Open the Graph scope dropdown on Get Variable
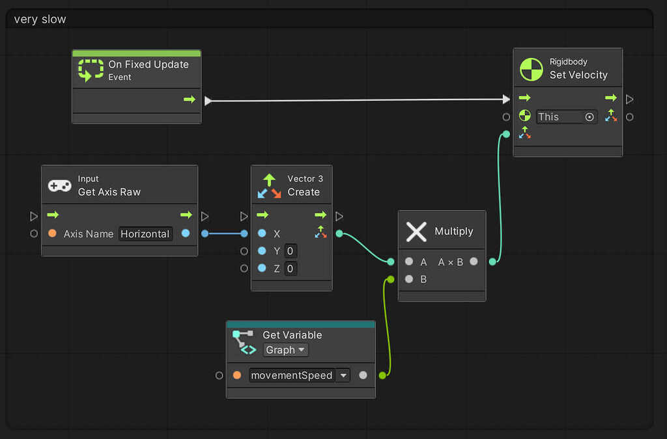This screenshot has width=667, height=439. point(285,350)
